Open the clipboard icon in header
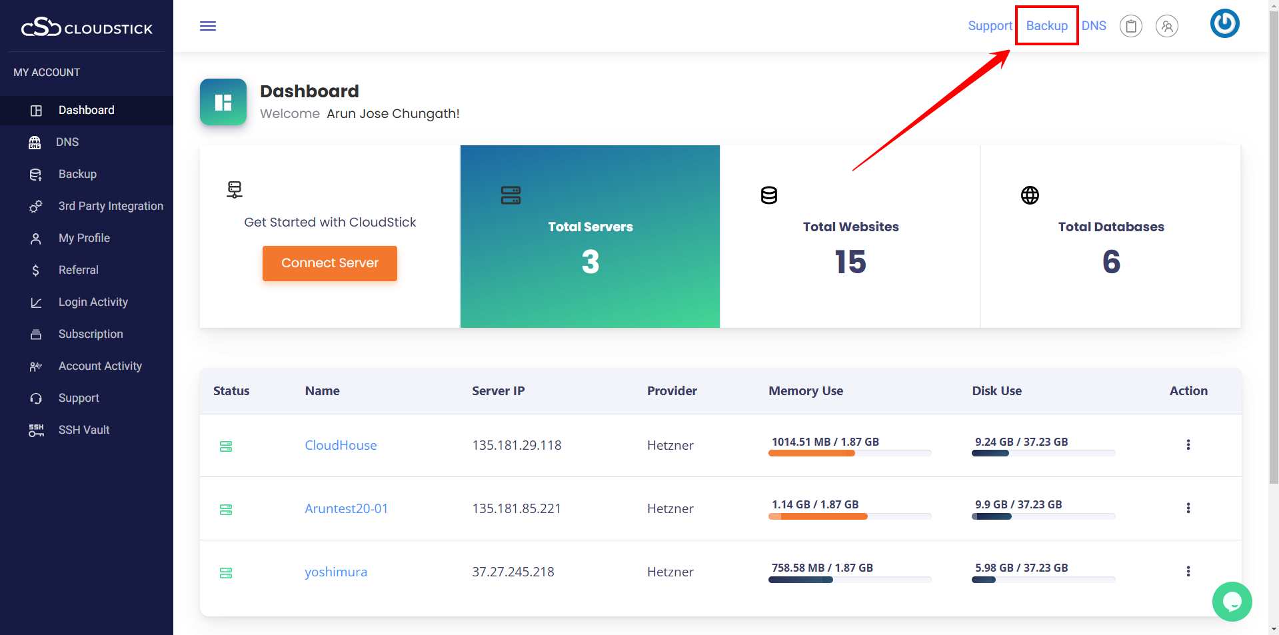 click(x=1130, y=26)
